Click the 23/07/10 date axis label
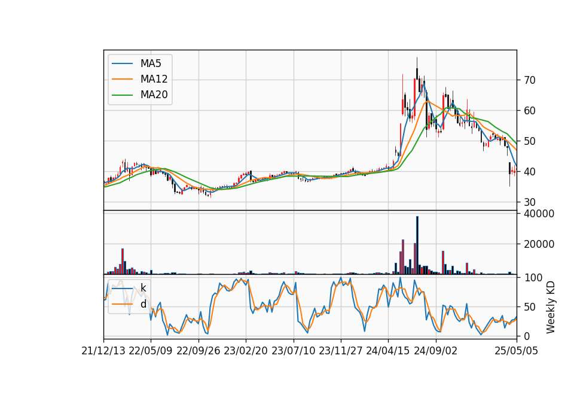The width and height of the screenshot is (574, 413). tap(293, 351)
